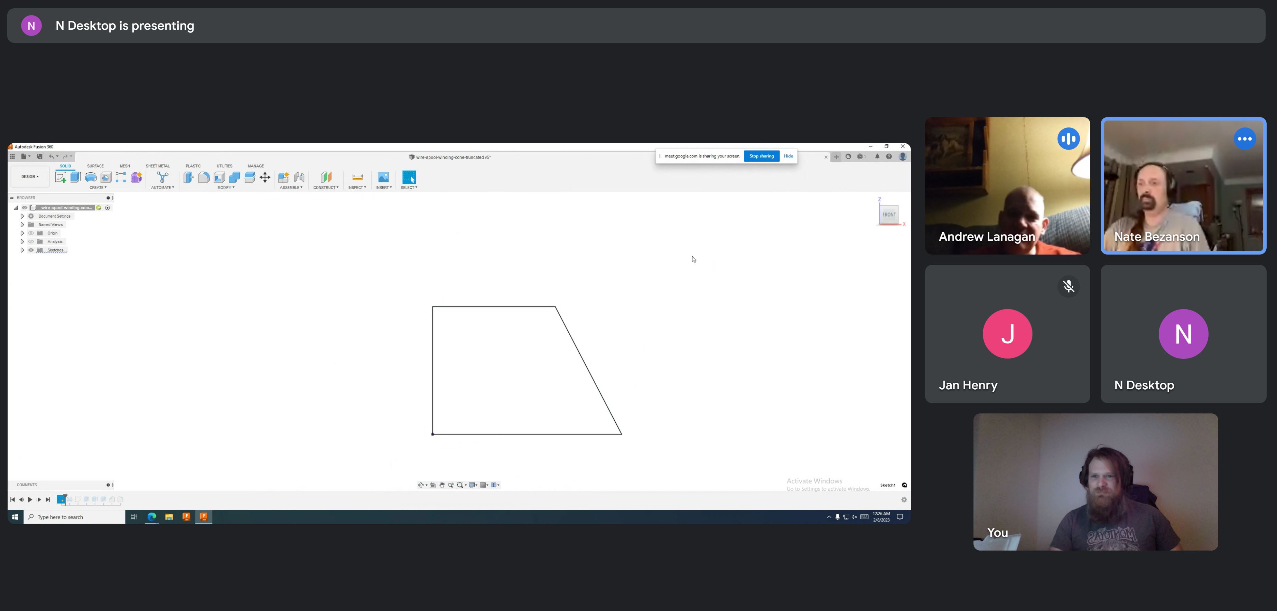Click the Stop sharing button
This screenshot has width=1277, height=611.
click(x=761, y=156)
